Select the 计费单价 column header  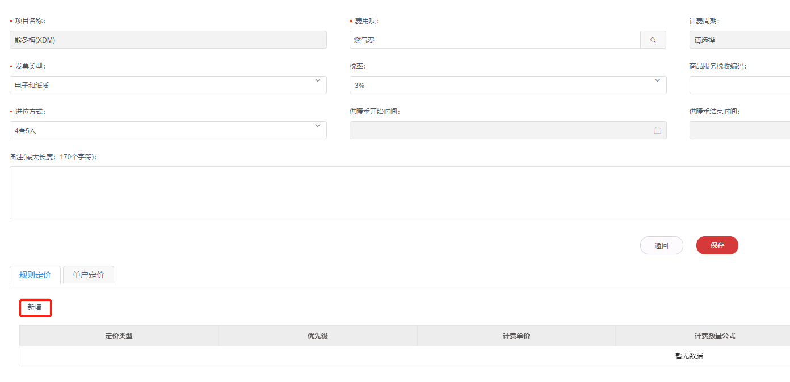[516, 336]
